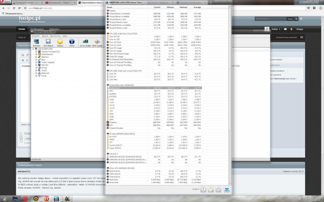324x202 pixels.
Task: Click the forum search input field
Action: (x=271, y=19)
